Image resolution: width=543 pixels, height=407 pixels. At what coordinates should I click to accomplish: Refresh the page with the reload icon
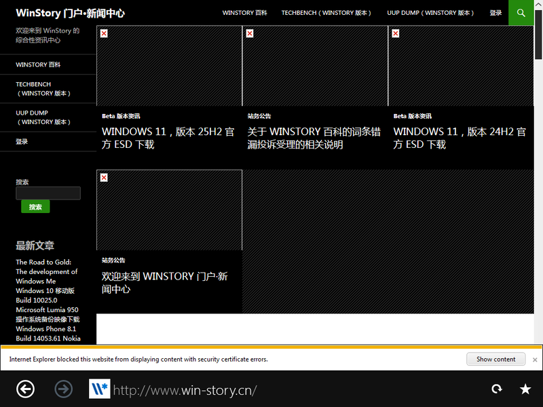pyautogui.click(x=497, y=389)
